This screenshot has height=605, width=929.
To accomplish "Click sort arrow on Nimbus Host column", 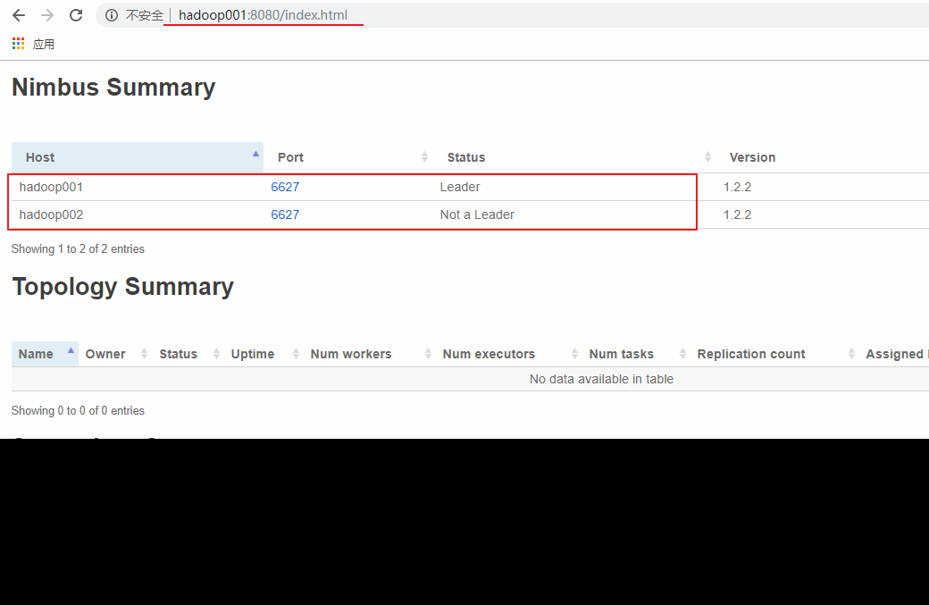I will point(255,155).
